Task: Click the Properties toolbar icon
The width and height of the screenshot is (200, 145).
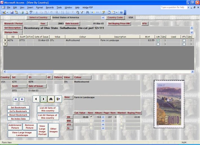Action: point(104,12)
